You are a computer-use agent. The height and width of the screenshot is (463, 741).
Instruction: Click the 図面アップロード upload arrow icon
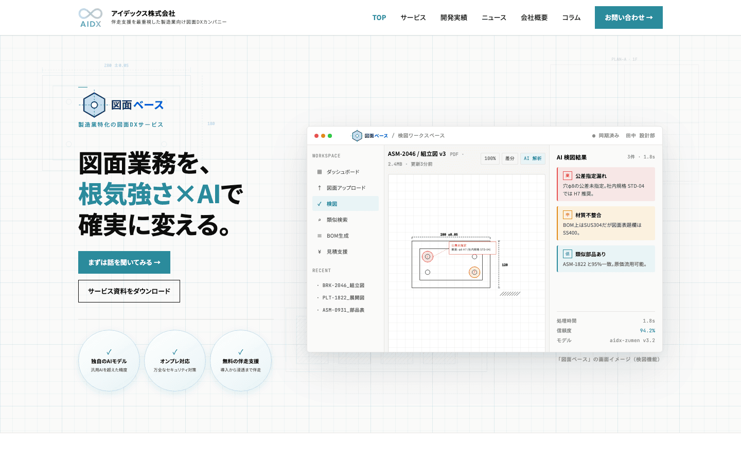point(320,188)
